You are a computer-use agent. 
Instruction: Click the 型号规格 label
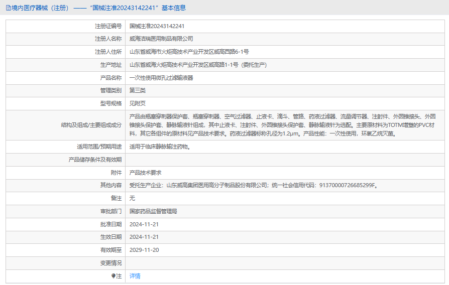pyautogui.click(x=111, y=103)
